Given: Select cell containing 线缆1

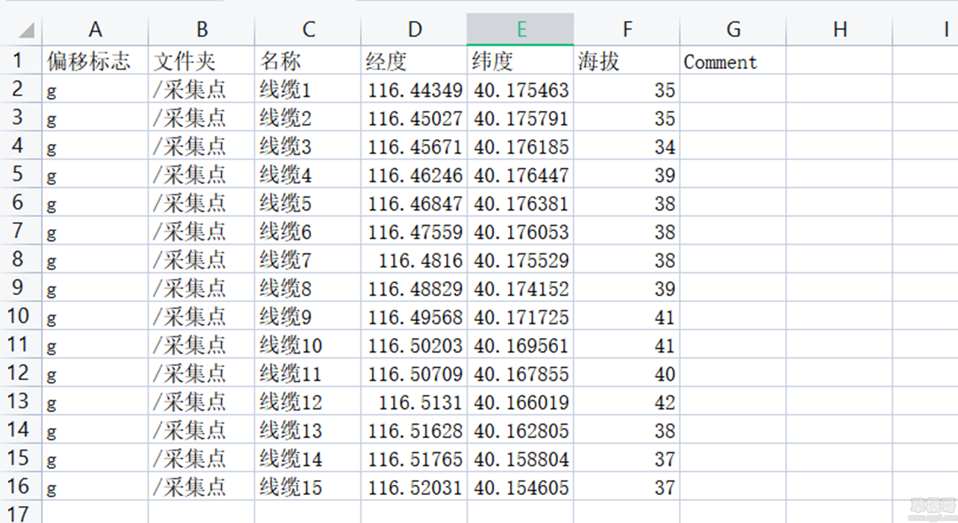Looking at the screenshot, I should 308,88.
